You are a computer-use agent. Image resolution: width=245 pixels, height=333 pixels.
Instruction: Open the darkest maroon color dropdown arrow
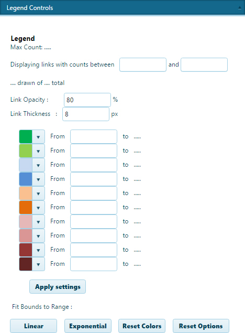click(38, 264)
